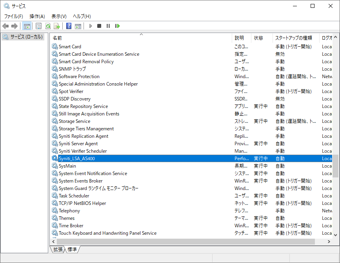340x263 pixels.
Task: Click the vertical scrollbar up arrow
Action: point(335,37)
